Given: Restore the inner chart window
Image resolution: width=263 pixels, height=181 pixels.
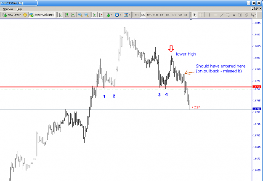Looking at the screenshot, I should click(x=256, y=8).
